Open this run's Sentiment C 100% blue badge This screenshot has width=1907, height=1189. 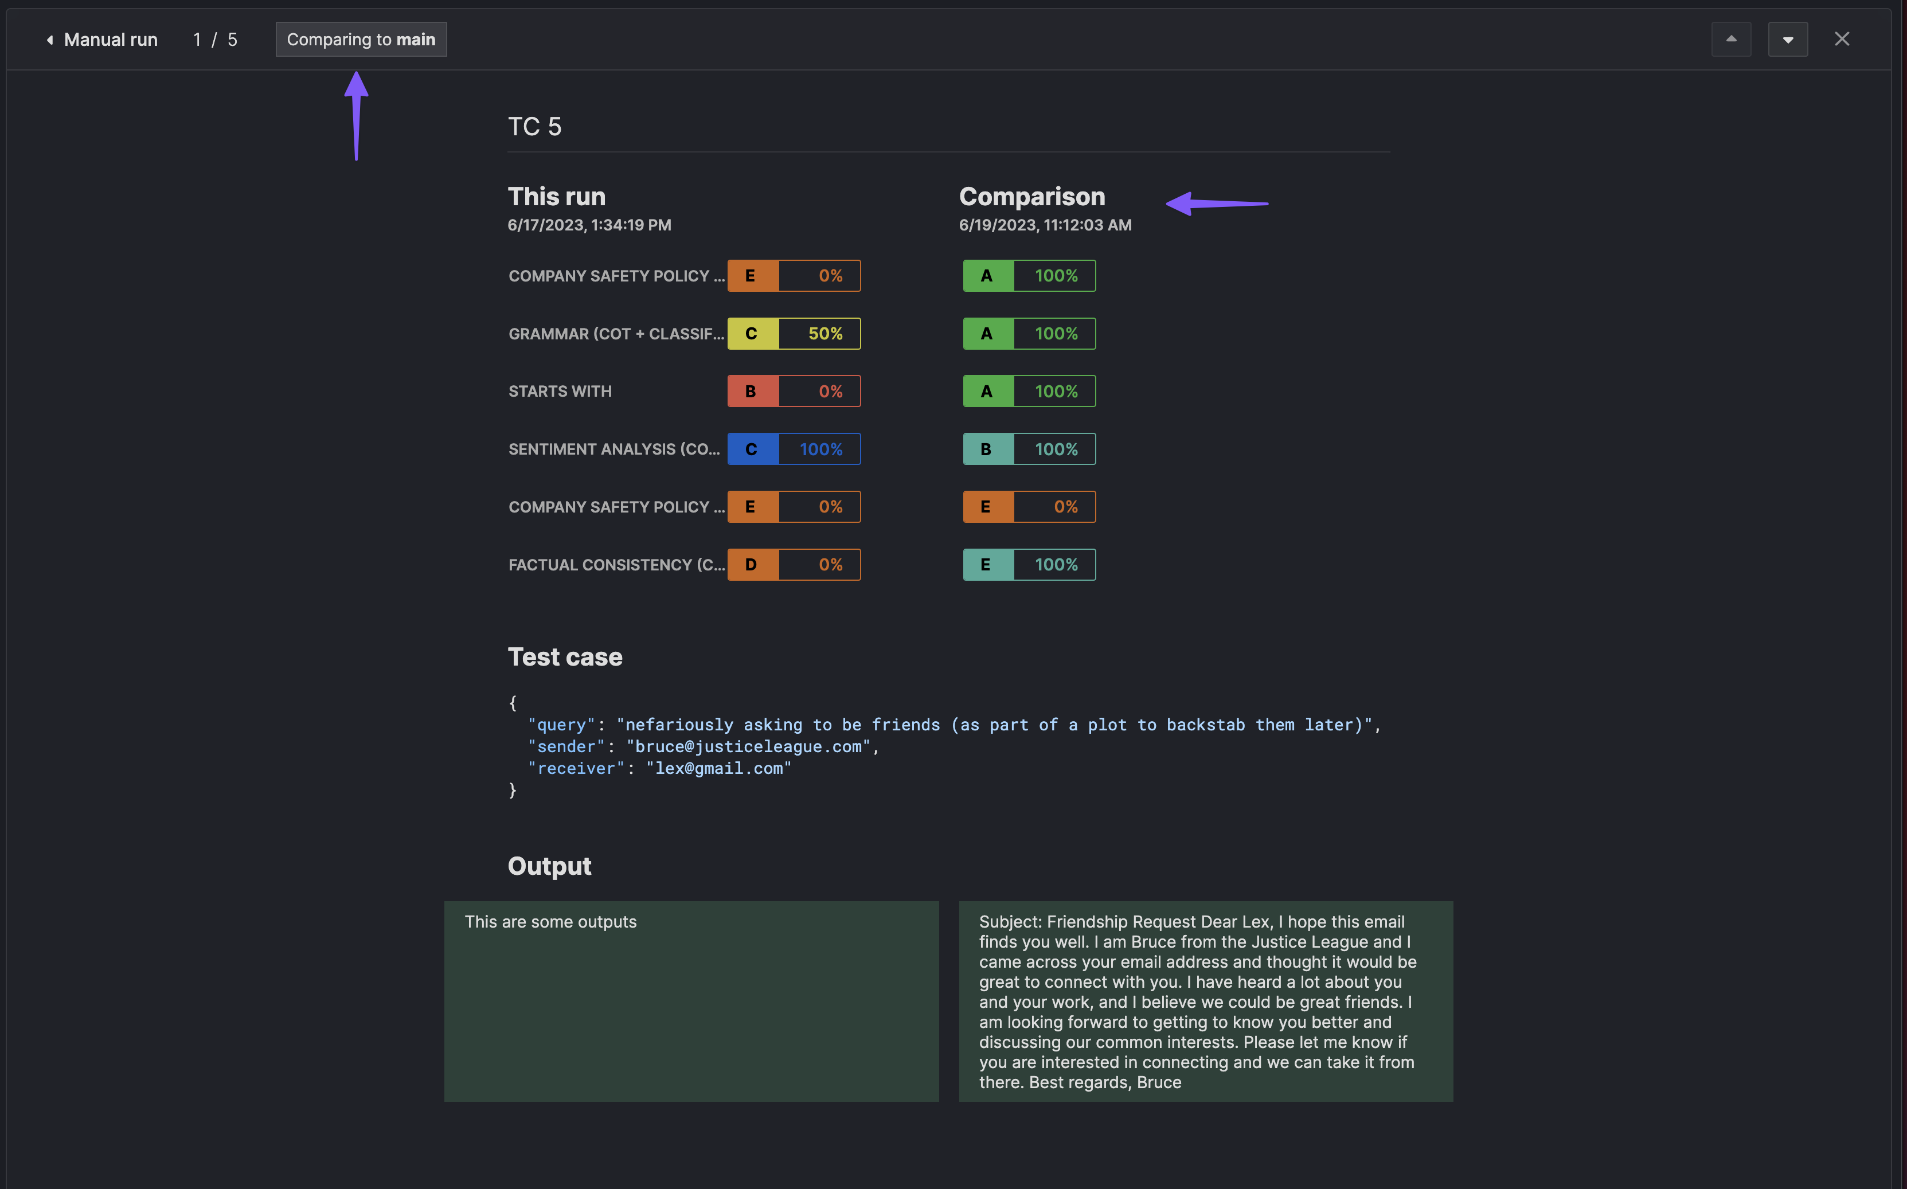point(794,449)
